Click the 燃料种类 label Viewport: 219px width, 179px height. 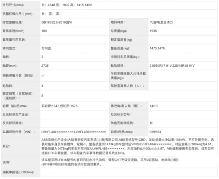(x=118, y=22)
